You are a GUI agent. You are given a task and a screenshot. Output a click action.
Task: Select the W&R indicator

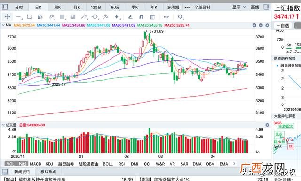coord(160,164)
